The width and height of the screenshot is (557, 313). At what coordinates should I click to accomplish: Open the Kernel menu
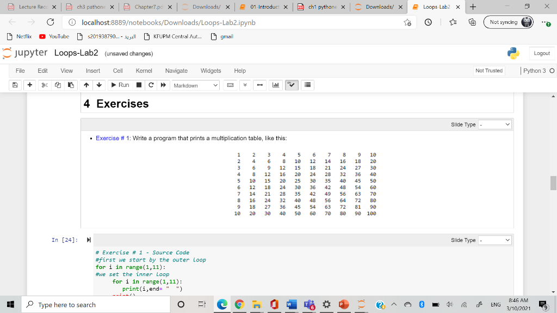pos(144,71)
